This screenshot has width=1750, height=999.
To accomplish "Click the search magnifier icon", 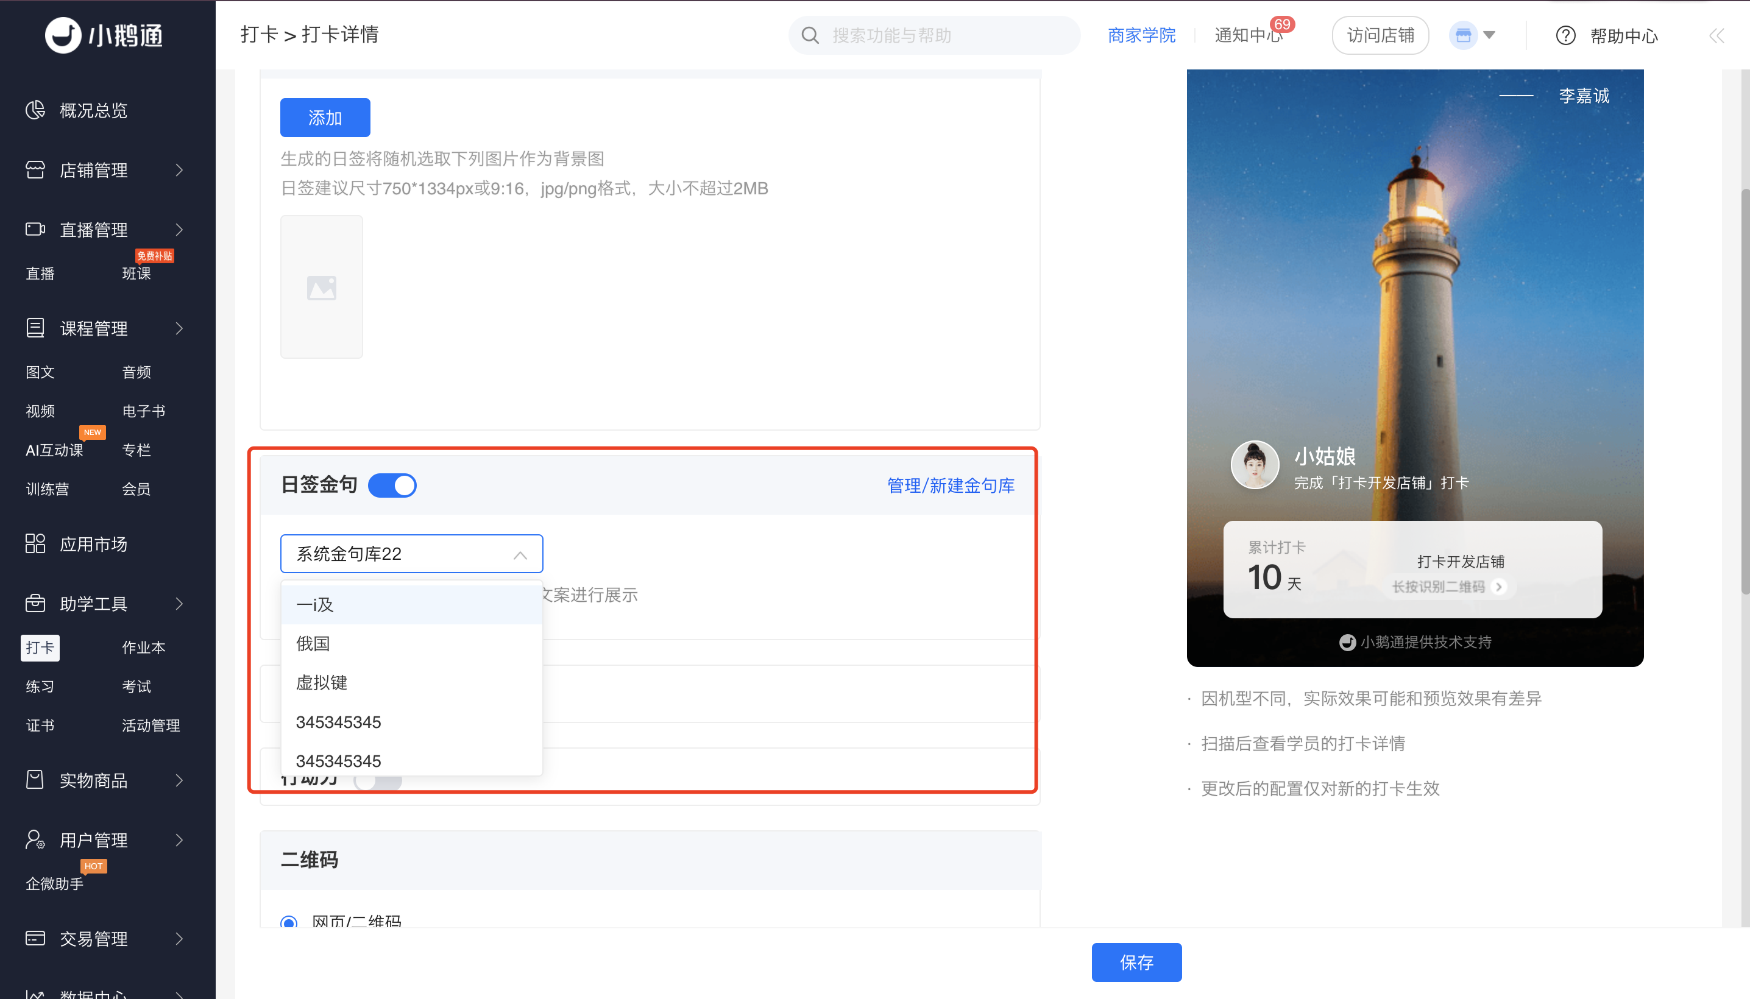I will coord(810,35).
